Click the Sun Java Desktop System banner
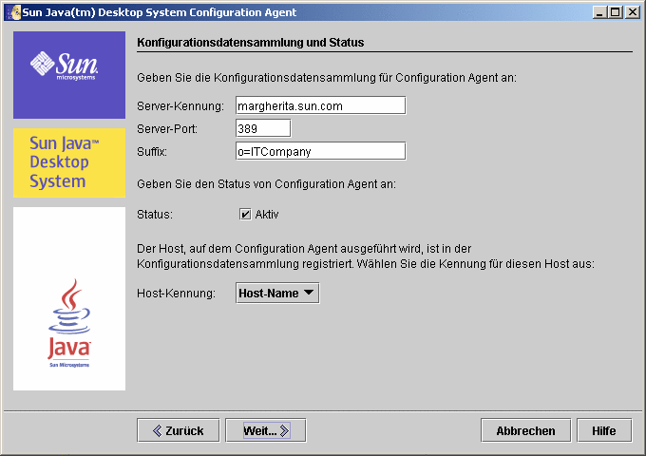 coord(69,162)
